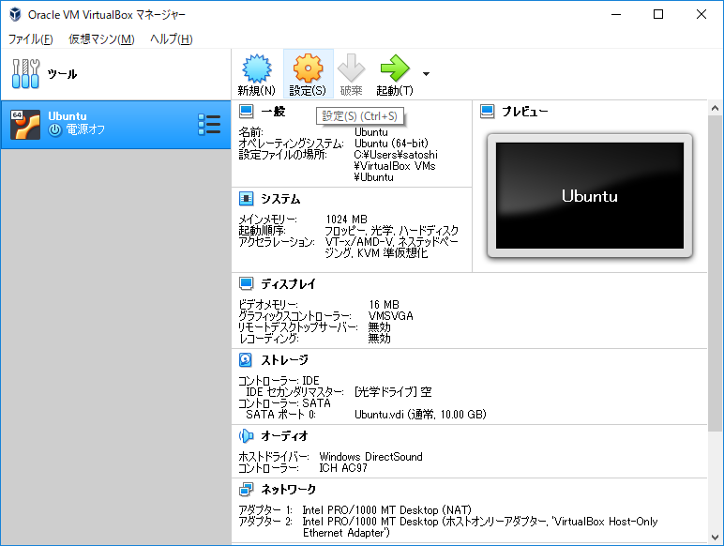The width and height of the screenshot is (724, 546).
Task: Open the 一般 settings heading link
Action: click(273, 112)
